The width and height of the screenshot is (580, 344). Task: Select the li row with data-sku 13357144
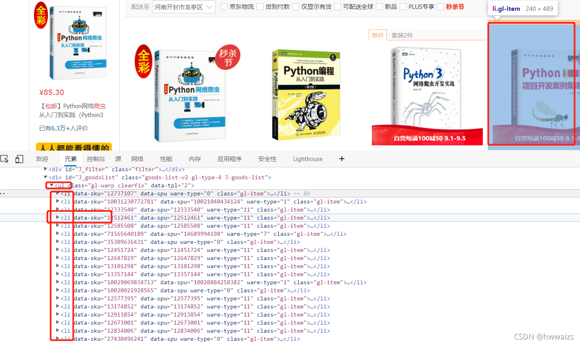pyautogui.click(x=195, y=274)
